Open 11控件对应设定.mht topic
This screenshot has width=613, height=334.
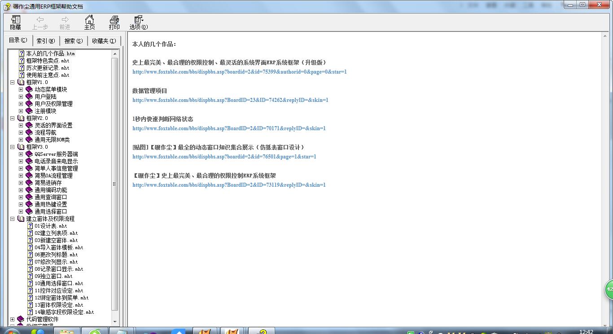[x=59, y=290]
